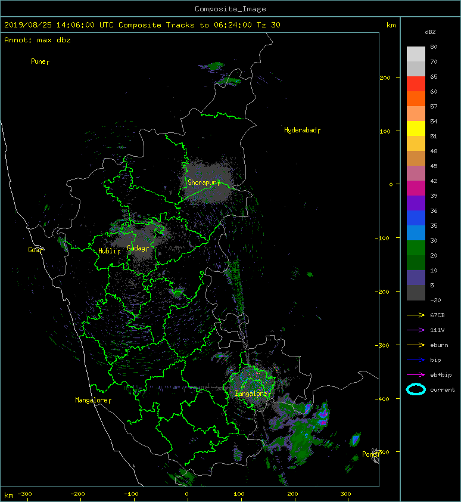Select the purple 39-36 dBZ swatch

416,203
